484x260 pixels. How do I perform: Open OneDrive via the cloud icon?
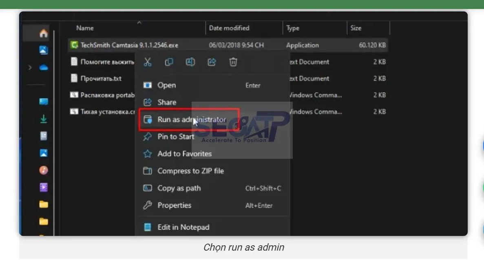pos(44,67)
